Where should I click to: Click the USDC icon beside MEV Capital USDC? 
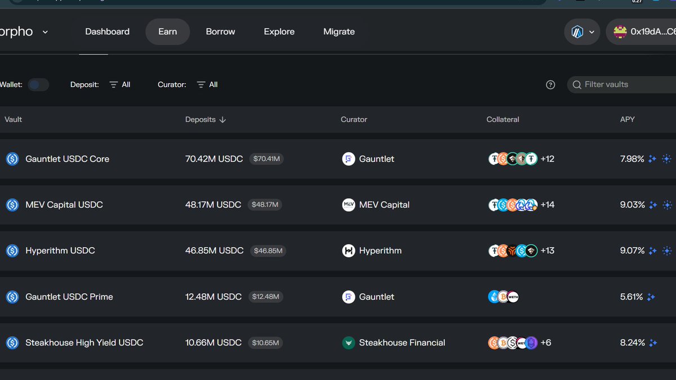point(12,205)
